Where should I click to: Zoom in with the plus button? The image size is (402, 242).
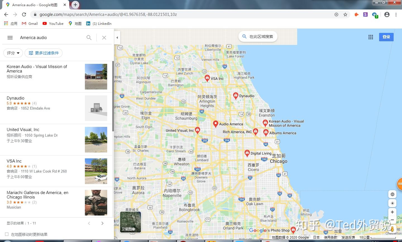[x=392, y=212]
